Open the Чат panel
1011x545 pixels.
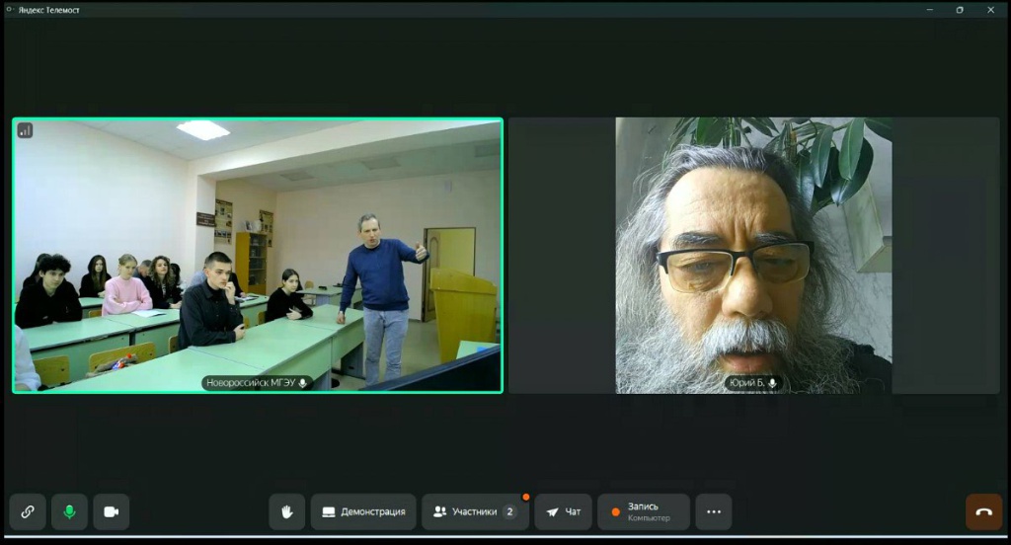coord(563,511)
